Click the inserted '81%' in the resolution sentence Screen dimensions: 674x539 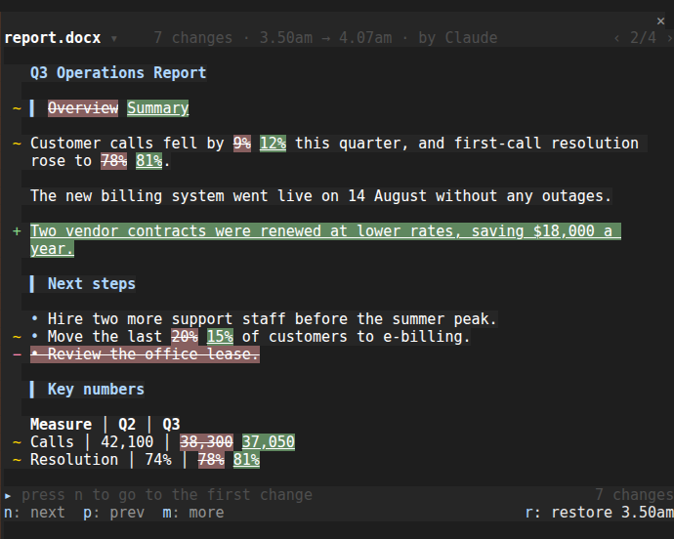pyautogui.click(x=149, y=161)
